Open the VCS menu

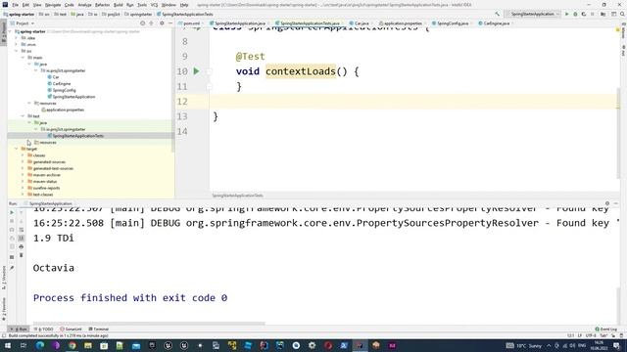coord(154,5)
